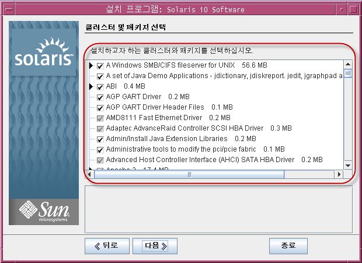The image size is (362, 263).
Task: Select the 'A Windows SMB/CIFS fileserver for UNIX' row
Action: point(186,65)
